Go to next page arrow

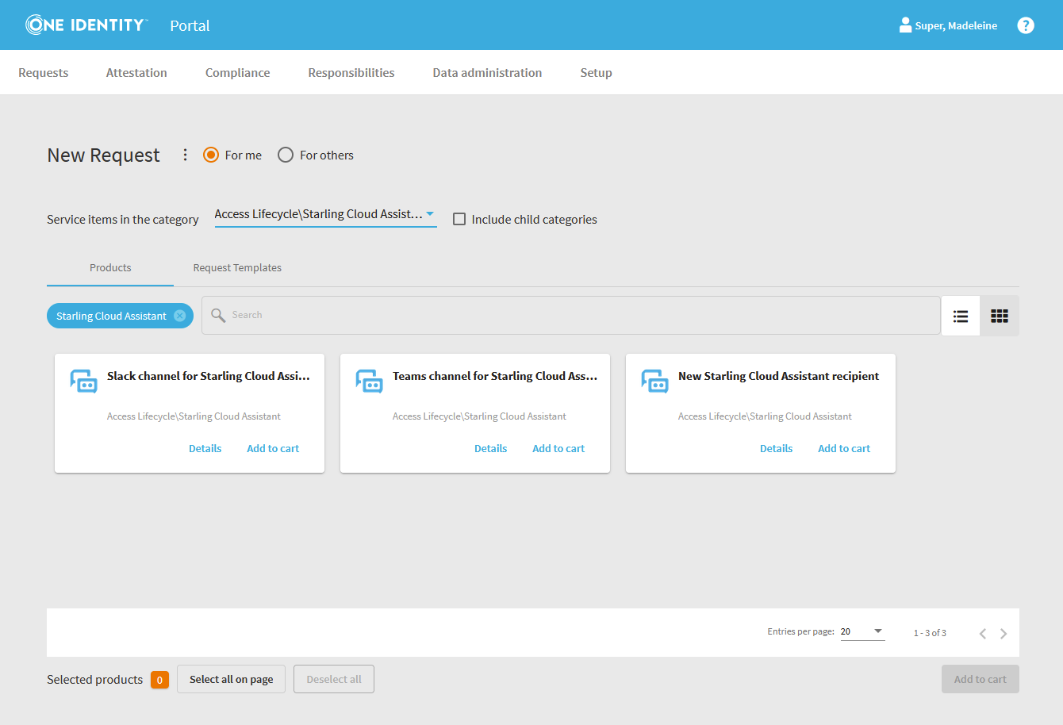[x=1004, y=633]
